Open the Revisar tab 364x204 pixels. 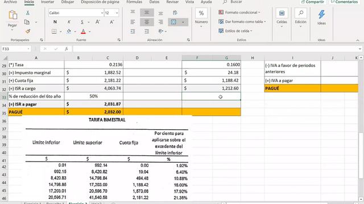coord(172,2)
